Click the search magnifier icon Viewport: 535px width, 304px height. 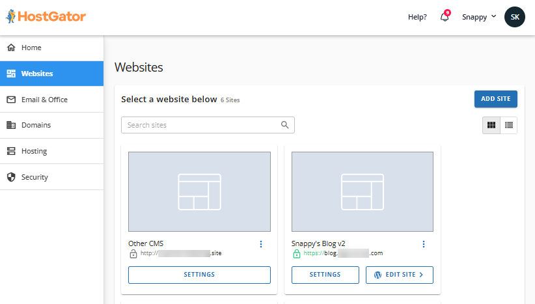[285, 125]
